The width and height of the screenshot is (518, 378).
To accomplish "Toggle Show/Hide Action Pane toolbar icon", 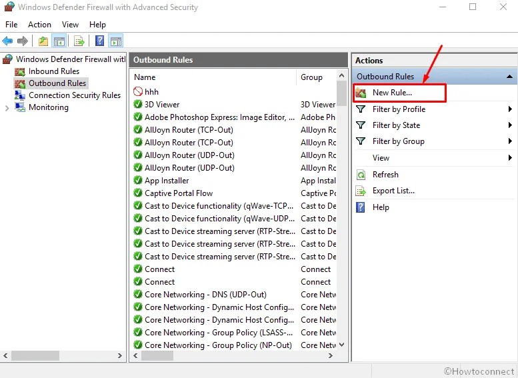I will click(116, 41).
